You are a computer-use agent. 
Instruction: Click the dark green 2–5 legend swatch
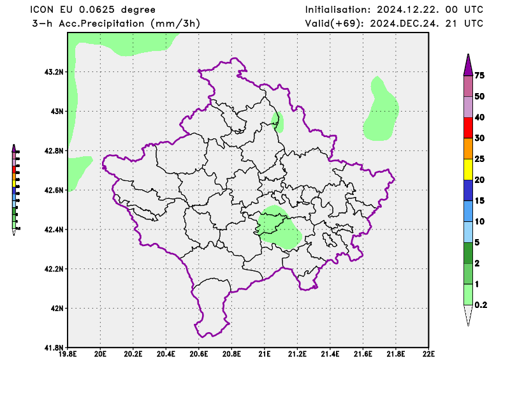coord(468,253)
